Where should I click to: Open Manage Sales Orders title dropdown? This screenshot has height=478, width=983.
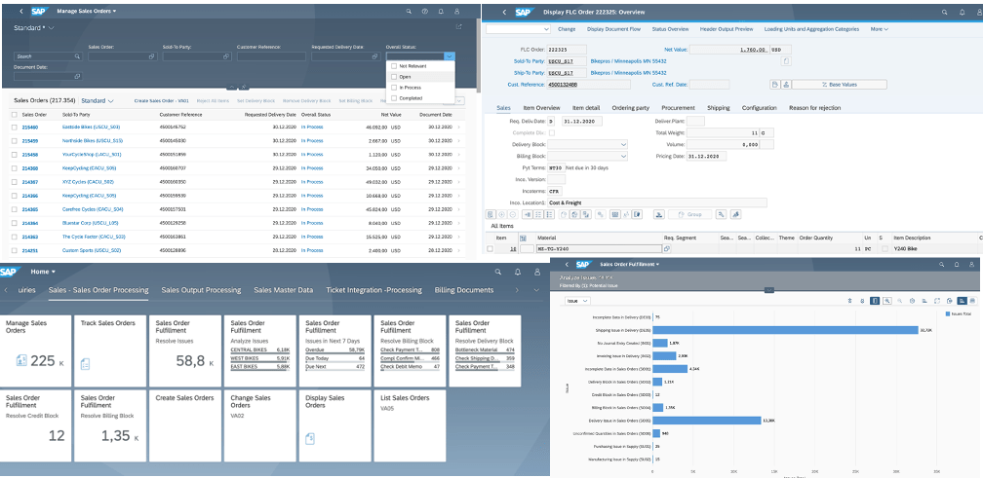coord(87,12)
